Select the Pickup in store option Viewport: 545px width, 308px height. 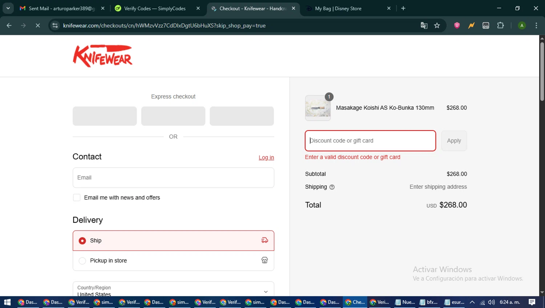(173, 260)
